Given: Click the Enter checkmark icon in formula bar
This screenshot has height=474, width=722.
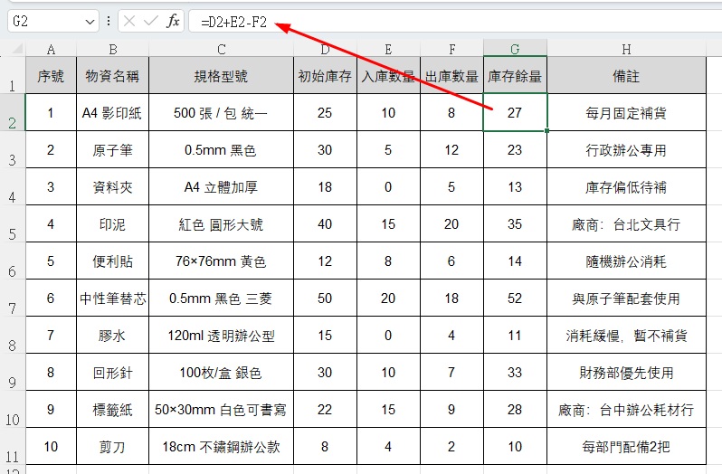Looking at the screenshot, I should coord(150,21).
